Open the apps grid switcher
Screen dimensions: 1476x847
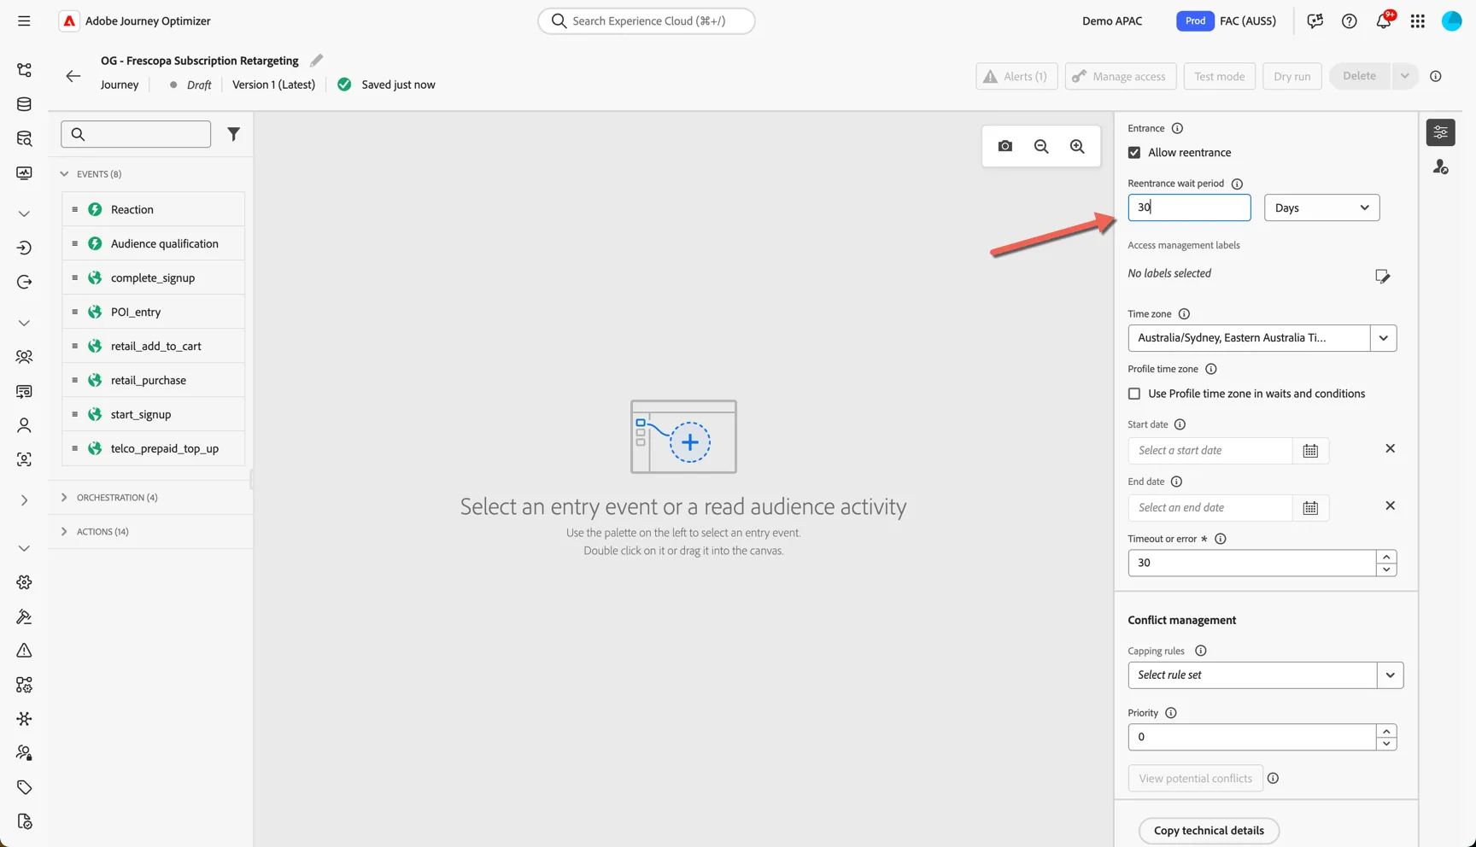pyautogui.click(x=1418, y=20)
